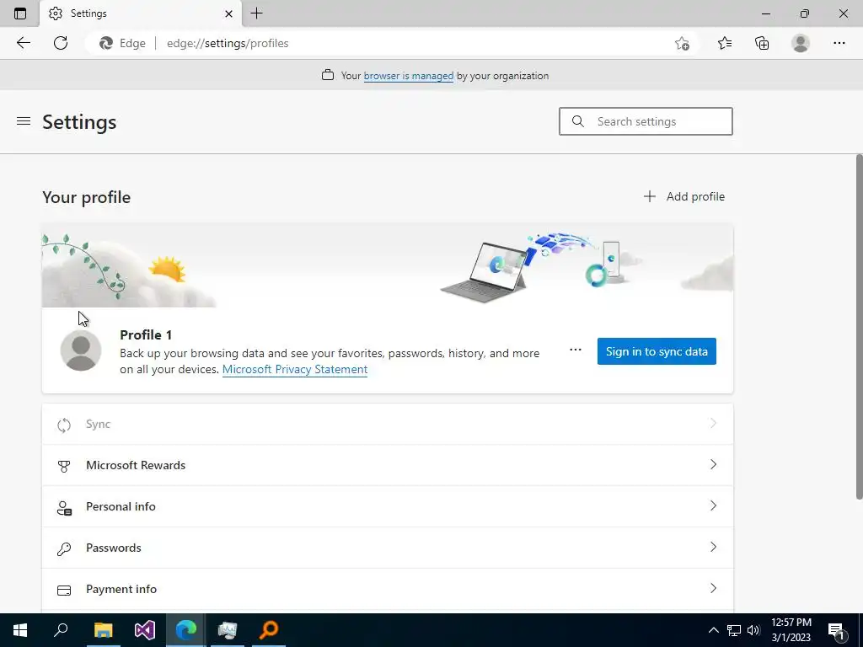The width and height of the screenshot is (863, 647).
Task: Click the Microsoft Rewards trophy icon
Action: pyautogui.click(x=64, y=467)
